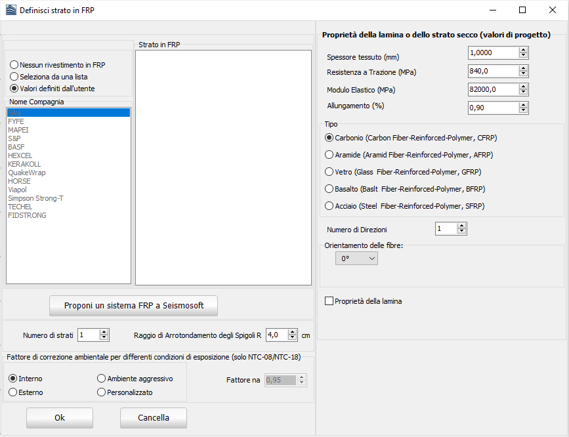The width and height of the screenshot is (569, 437).
Task: Select Nessun rivestimento in FRP option
Action: 14,65
